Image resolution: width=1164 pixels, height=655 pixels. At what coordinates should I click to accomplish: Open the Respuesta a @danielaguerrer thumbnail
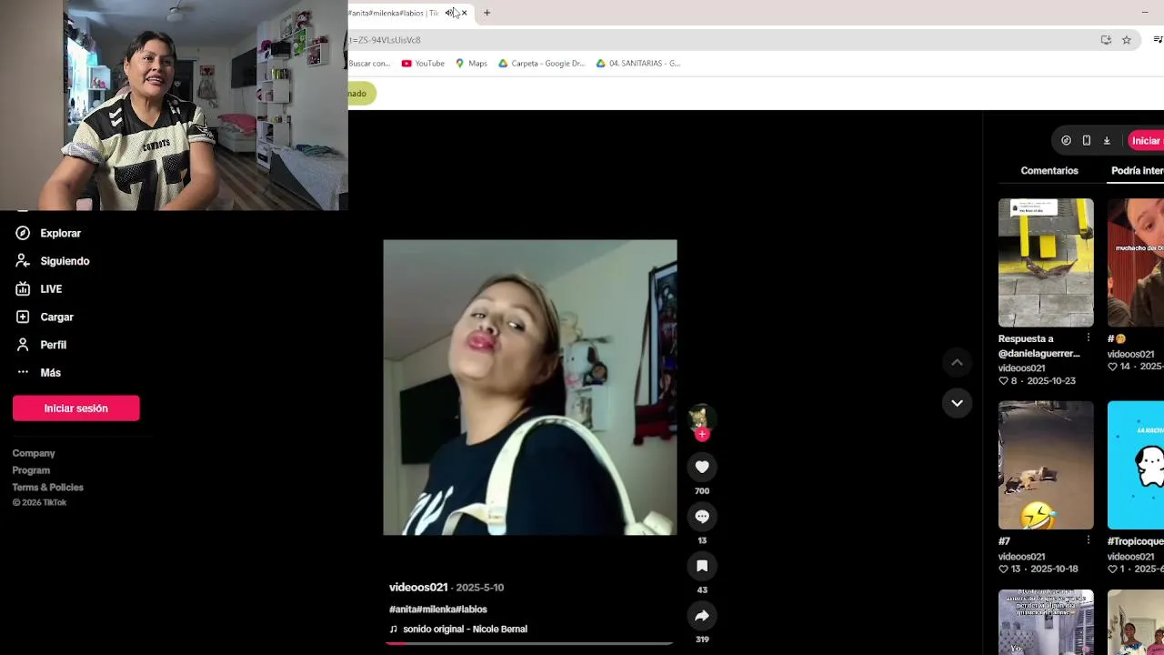pos(1046,263)
